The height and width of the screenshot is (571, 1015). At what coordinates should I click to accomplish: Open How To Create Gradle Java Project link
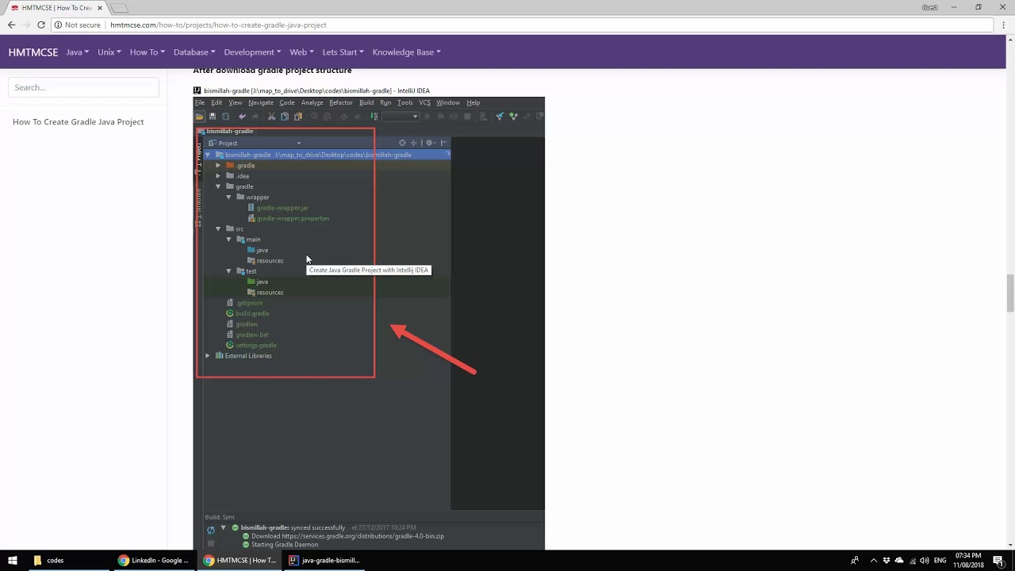click(78, 122)
